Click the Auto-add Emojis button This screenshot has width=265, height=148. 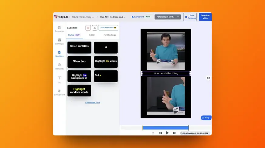click(x=108, y=28)
